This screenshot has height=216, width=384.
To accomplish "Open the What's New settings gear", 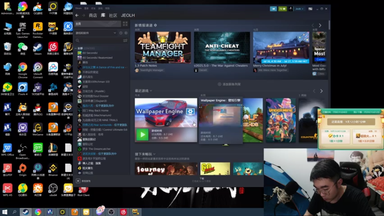I will (x=155, y=25).
